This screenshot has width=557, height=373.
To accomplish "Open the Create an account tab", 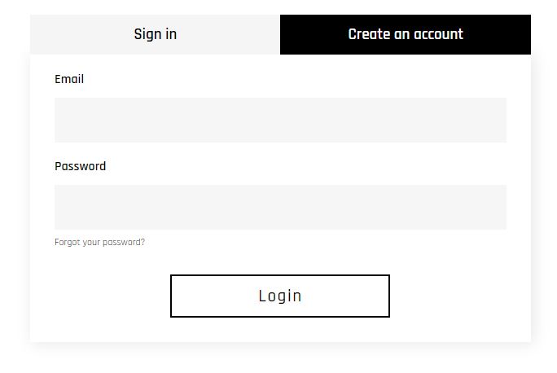I will (405, 34).
